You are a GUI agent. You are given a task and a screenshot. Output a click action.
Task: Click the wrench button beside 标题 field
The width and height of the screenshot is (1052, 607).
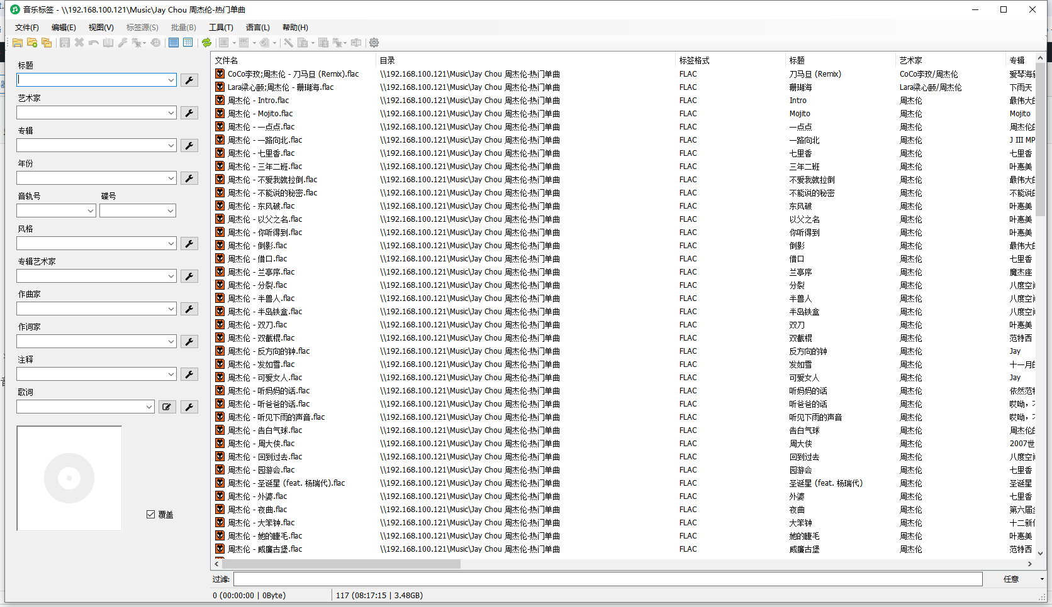click(x=189, y=80)
